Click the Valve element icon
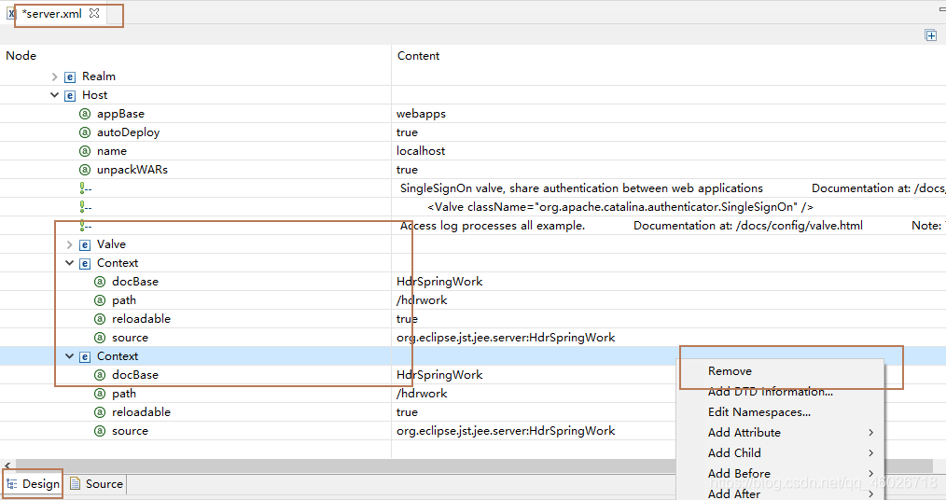Screen dimensions: 946x500 click(x=85, y=244)
